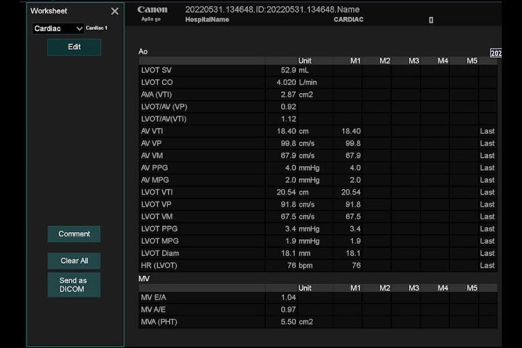Click the Clear All button
The image size is (522, 348).
pyautogui.click(x=74, y=261)
